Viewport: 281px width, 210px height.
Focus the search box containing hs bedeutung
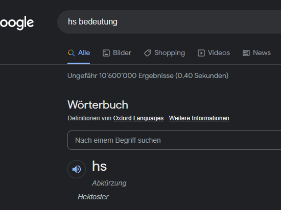(x=169, y=22)
